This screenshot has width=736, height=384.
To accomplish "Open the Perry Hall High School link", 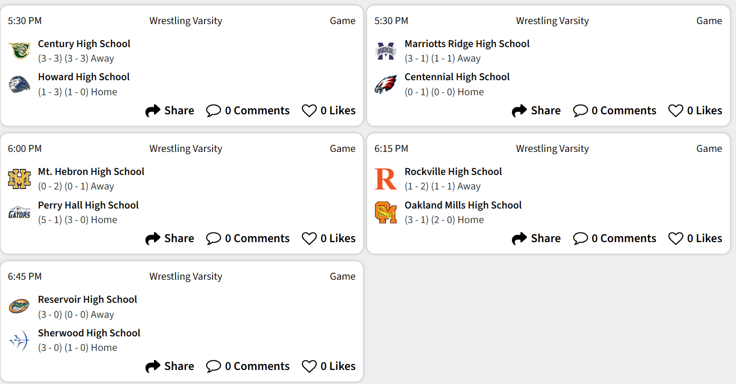I will pos(88,205).
